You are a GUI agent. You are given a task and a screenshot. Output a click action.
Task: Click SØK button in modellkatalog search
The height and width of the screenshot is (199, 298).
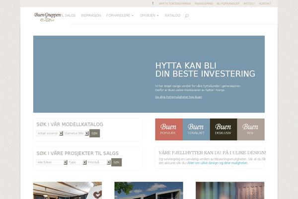click(94, 133)
